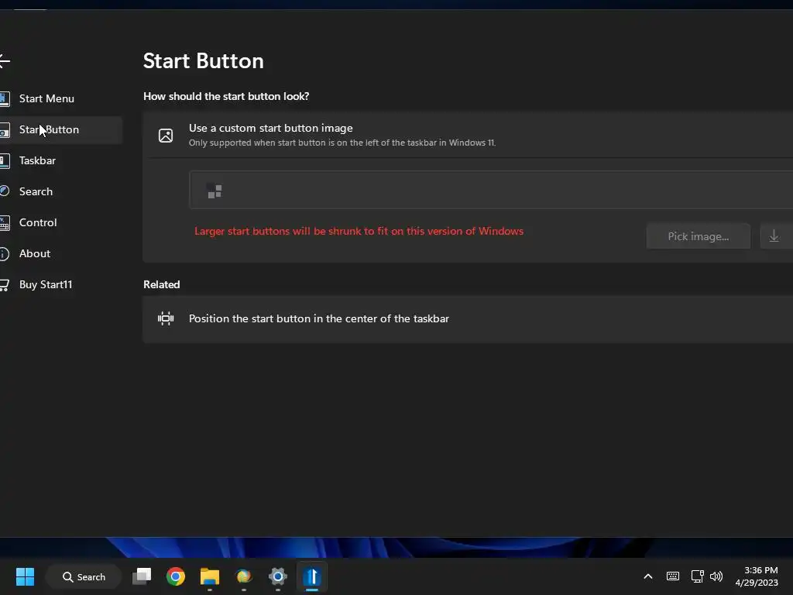Click the colorful globe app taskbar icon
793x595 pixels.
pyautogui.click(x=244, y=576)
